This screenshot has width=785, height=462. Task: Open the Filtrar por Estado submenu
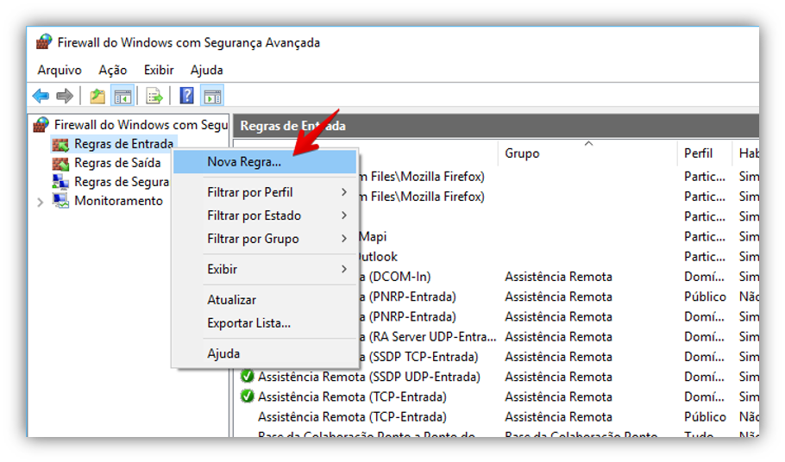[254, 215]
